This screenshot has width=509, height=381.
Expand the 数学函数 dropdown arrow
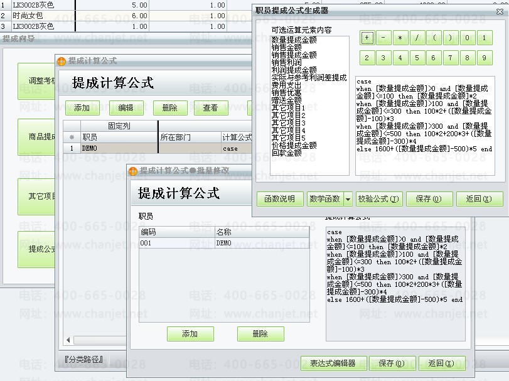click(x=348, y=199)
